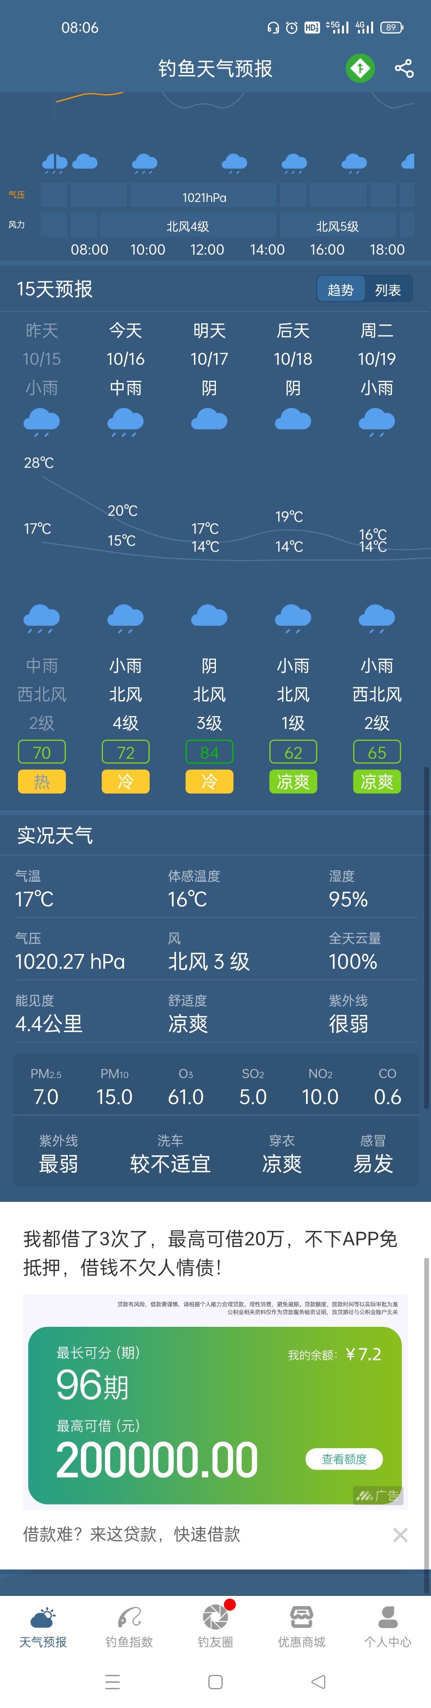Open 钓友圈 tab with red badge
431x1708 pixels.
[x=215, y=1627]
